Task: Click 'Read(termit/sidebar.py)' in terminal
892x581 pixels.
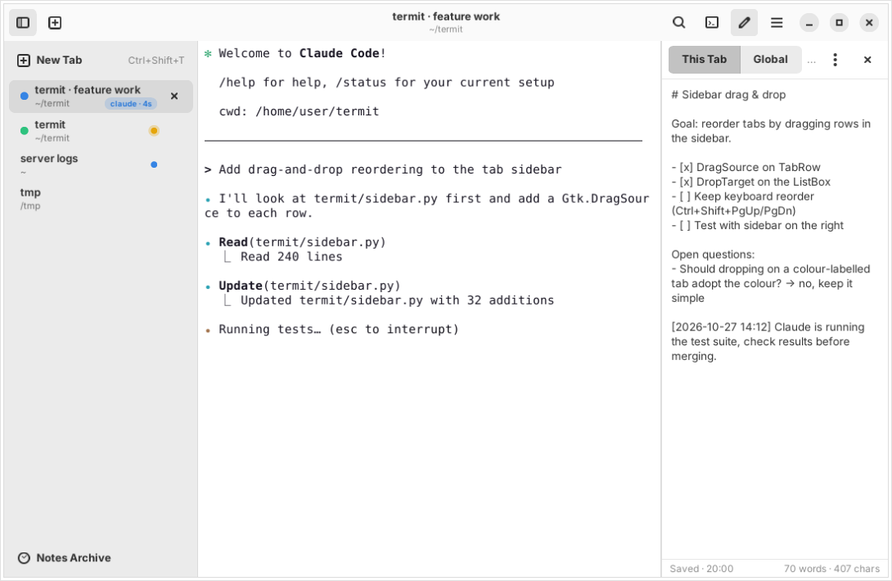Action: tap(302, 242)
